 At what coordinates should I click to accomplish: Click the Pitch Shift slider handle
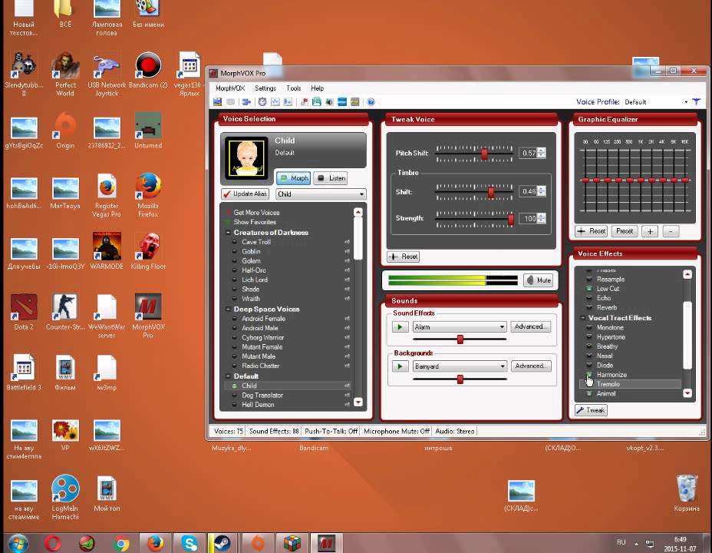click(x=485, y=154)
